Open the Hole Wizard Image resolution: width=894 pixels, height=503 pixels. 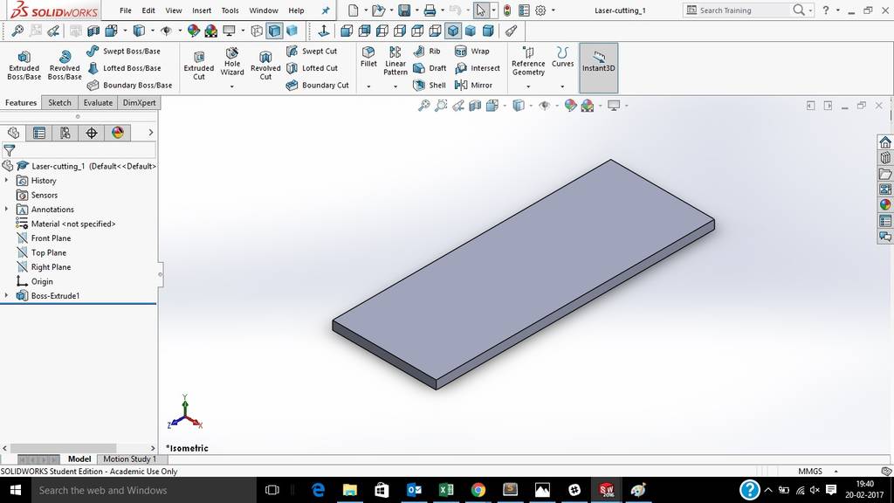[x=232, y=62]
